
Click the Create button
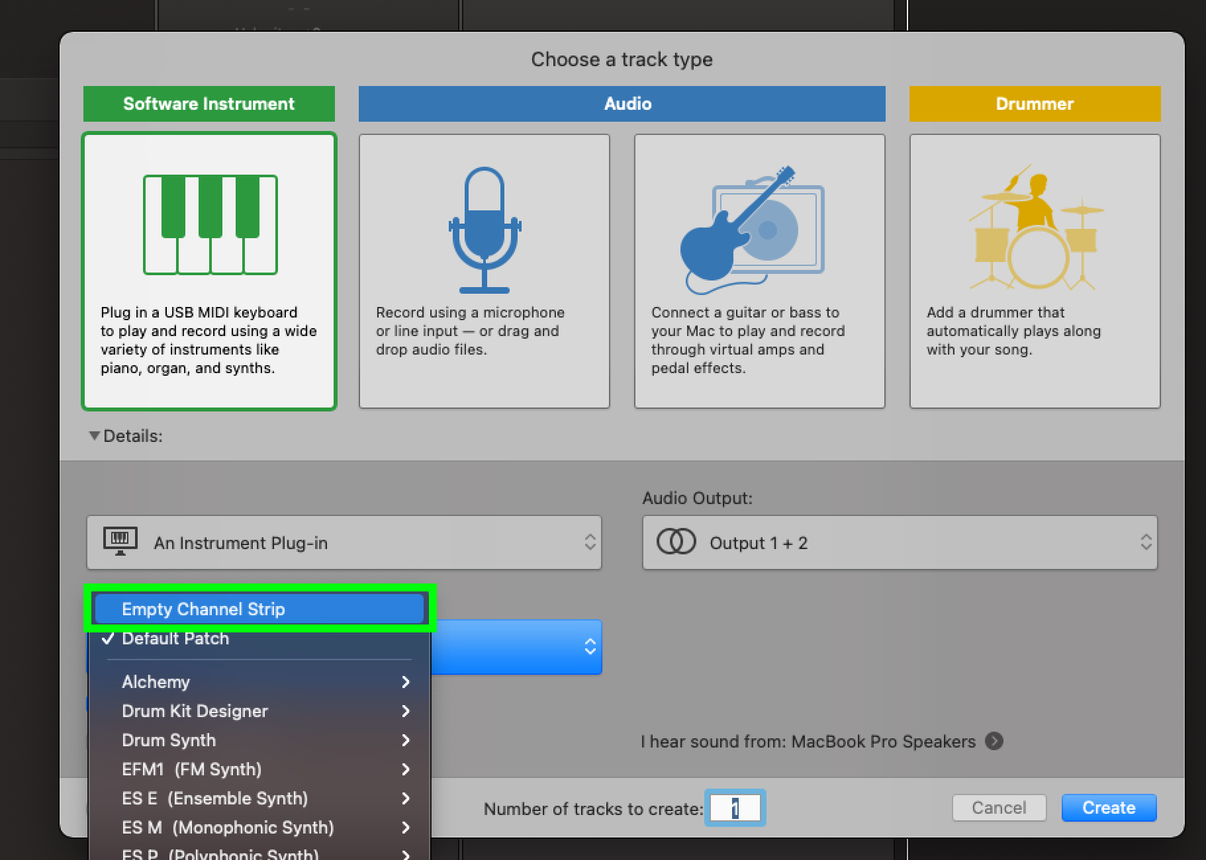1109,808
